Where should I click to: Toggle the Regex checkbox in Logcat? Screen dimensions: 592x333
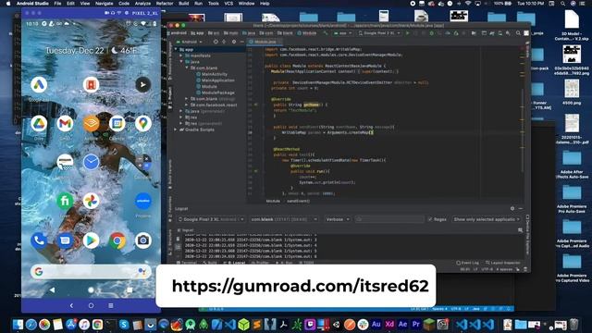tap(430, 219)
